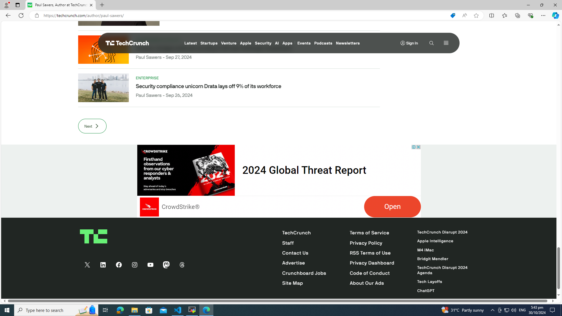Click the 2024 Global Threat Report ad image

tap(186, 170)
